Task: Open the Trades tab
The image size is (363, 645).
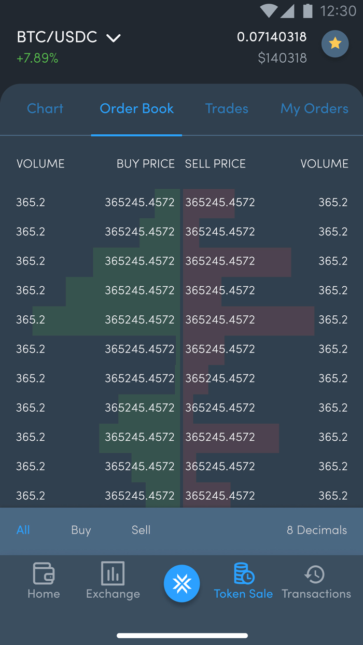Action: click(227, 109)
